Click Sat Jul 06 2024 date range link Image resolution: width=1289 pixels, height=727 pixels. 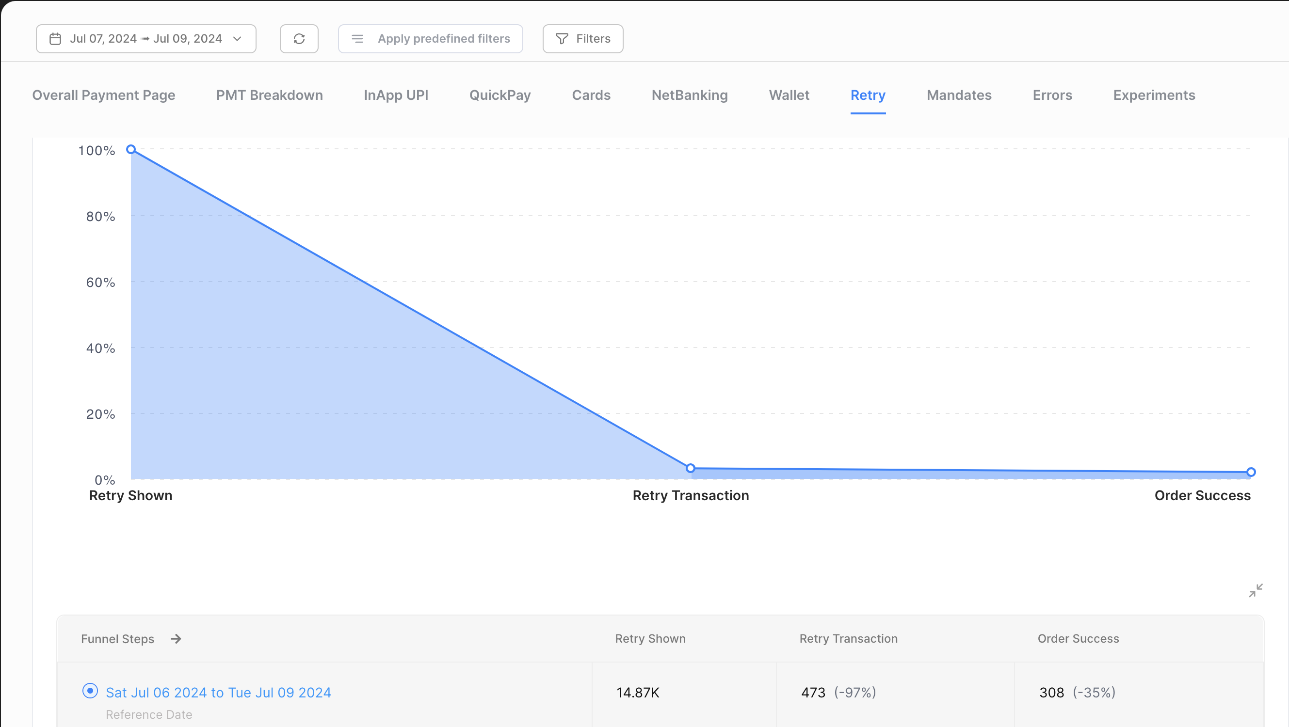[218, 693]
